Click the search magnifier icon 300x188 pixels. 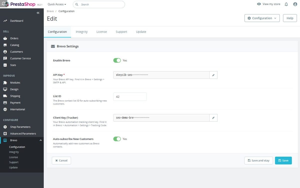pos(77,5)
